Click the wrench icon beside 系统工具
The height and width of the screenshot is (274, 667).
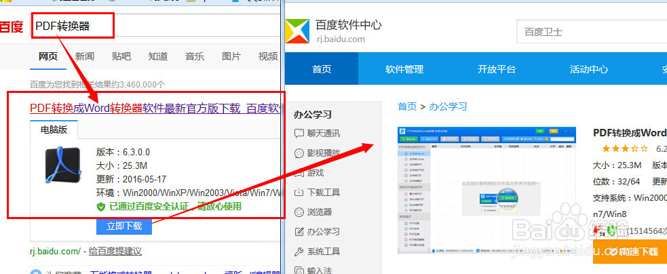point(299,252)
